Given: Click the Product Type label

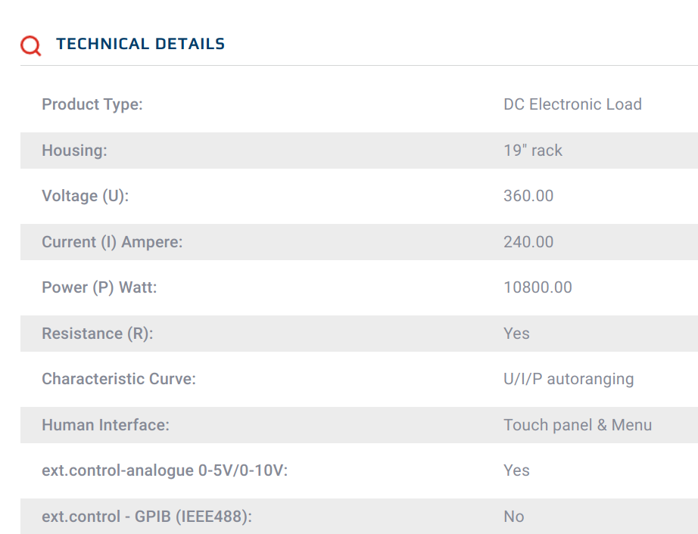Looking at the screenshot, I should (92, 104).
